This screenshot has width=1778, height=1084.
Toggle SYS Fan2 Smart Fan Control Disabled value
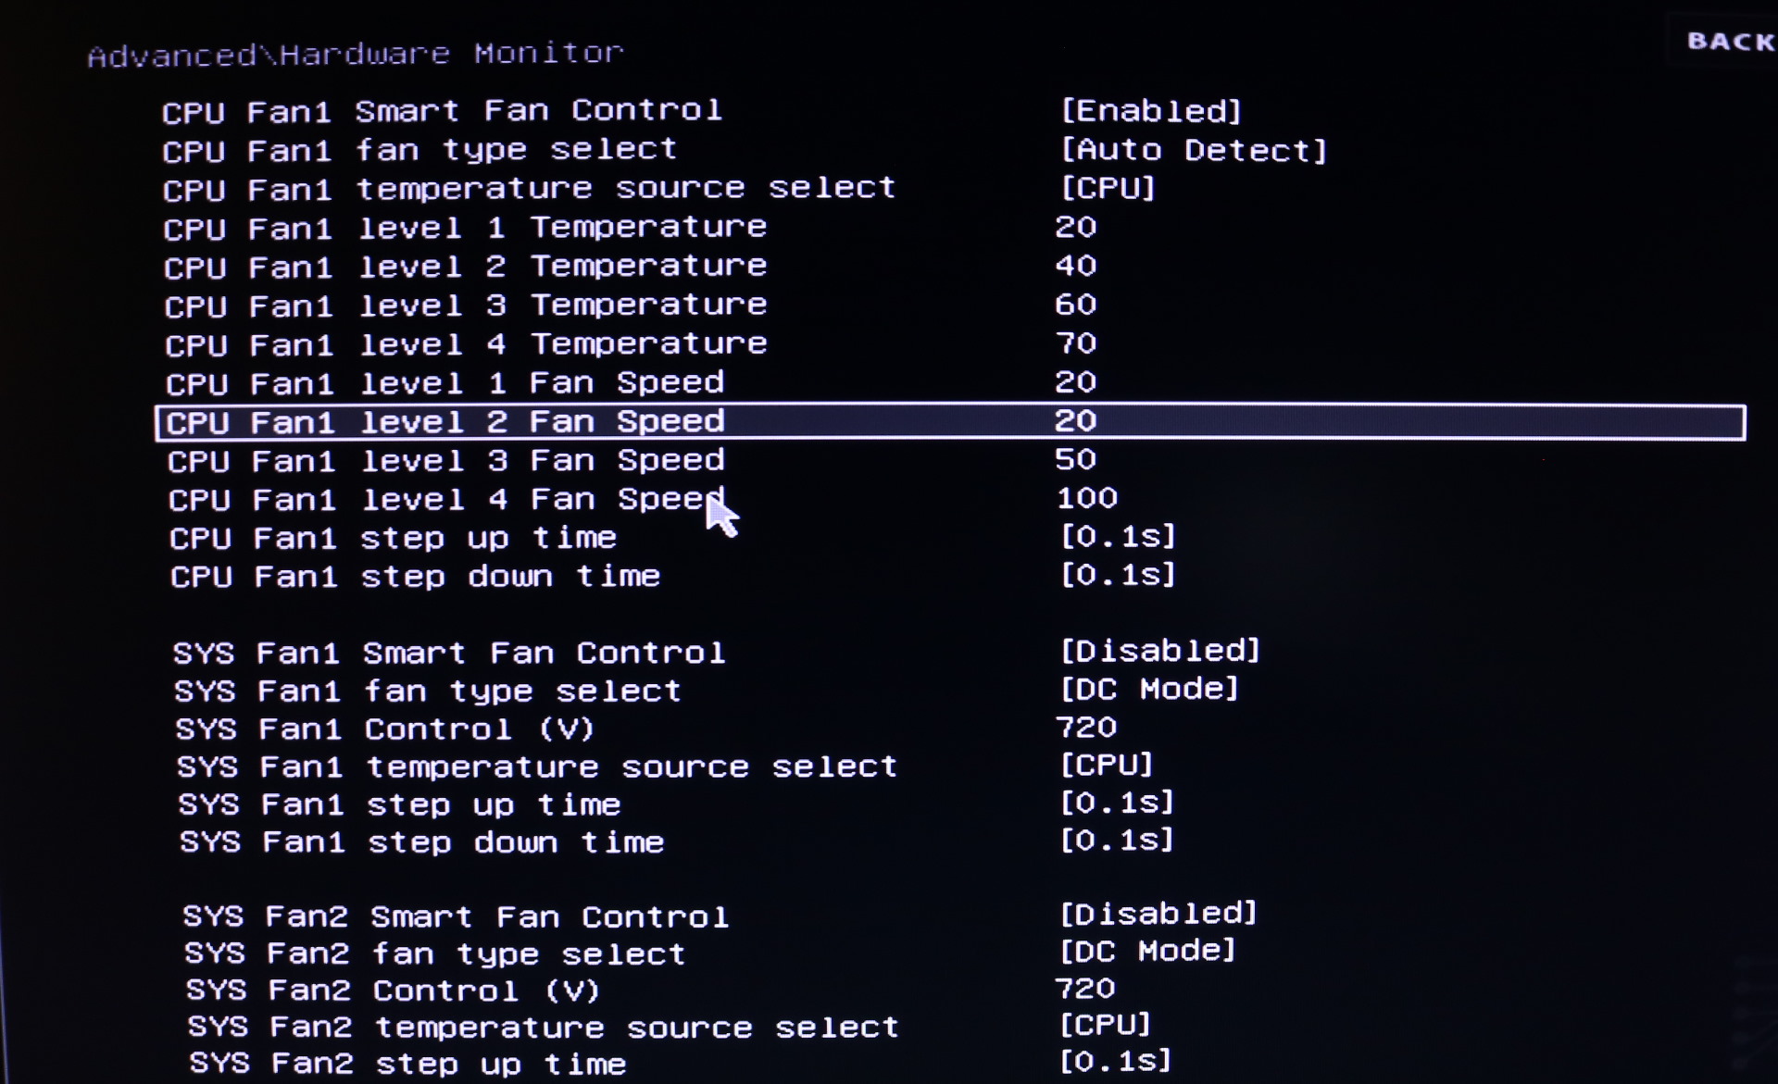pos(1158,914)
